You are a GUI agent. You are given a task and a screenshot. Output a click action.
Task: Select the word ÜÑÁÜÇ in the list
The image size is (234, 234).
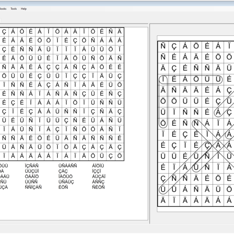click(66, 182)
